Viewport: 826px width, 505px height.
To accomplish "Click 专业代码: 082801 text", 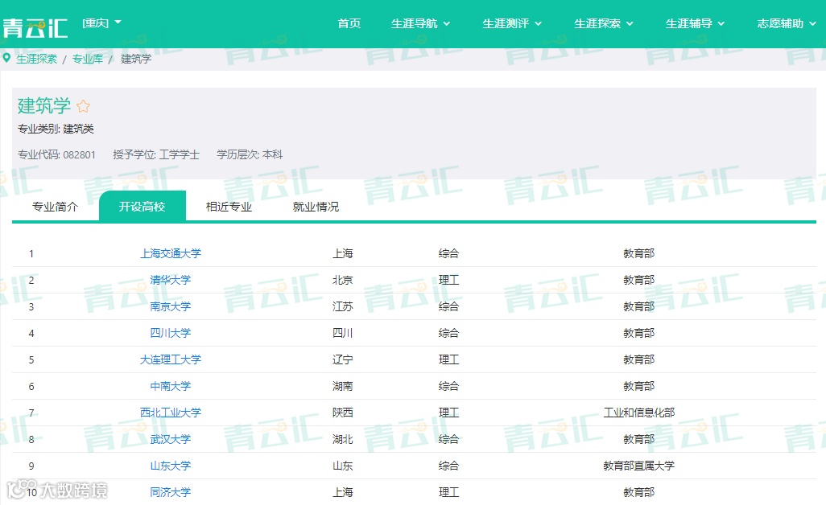I will tap(57, 154).
